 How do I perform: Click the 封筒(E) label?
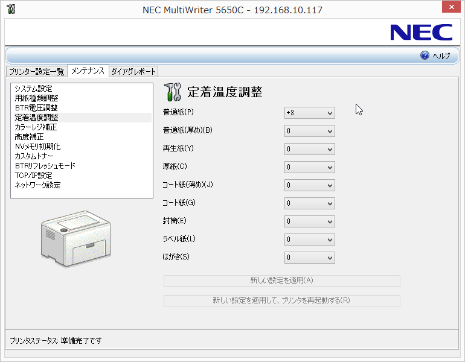pos(175,221)
